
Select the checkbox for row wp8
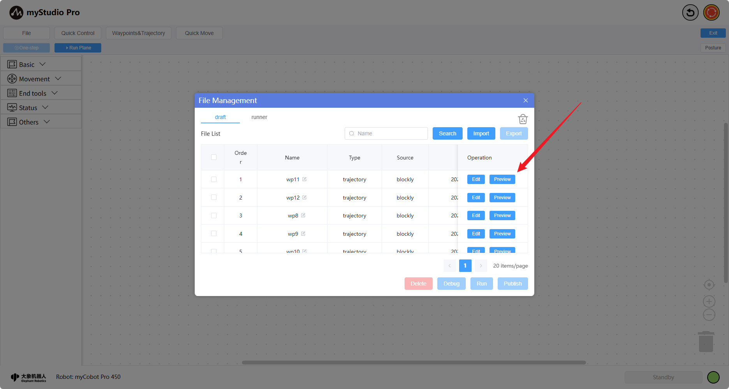click(214, 216)
